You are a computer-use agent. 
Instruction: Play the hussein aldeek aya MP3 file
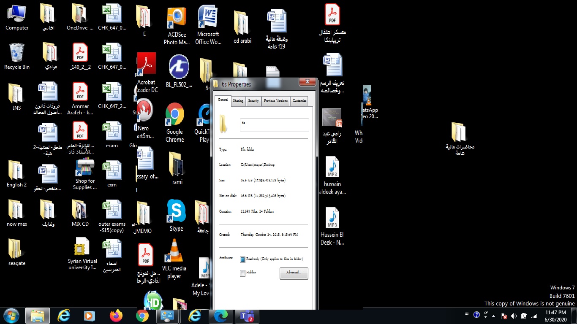[332, 169]
